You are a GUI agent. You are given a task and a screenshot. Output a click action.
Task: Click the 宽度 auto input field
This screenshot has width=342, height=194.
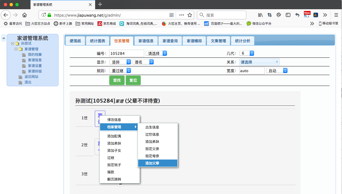252,71
